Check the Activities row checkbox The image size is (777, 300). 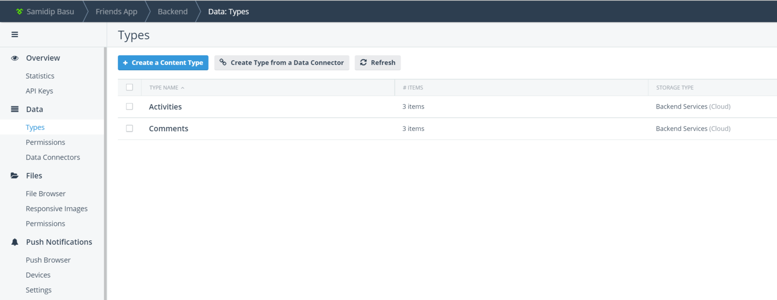coord(130,107)
